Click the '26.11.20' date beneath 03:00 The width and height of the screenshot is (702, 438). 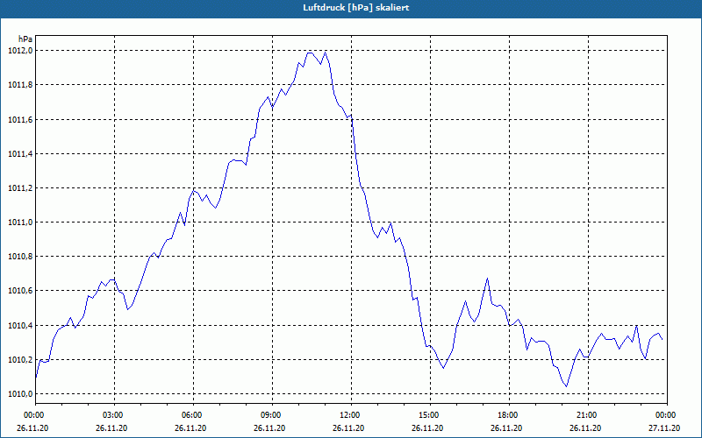(x=111, y=428)
